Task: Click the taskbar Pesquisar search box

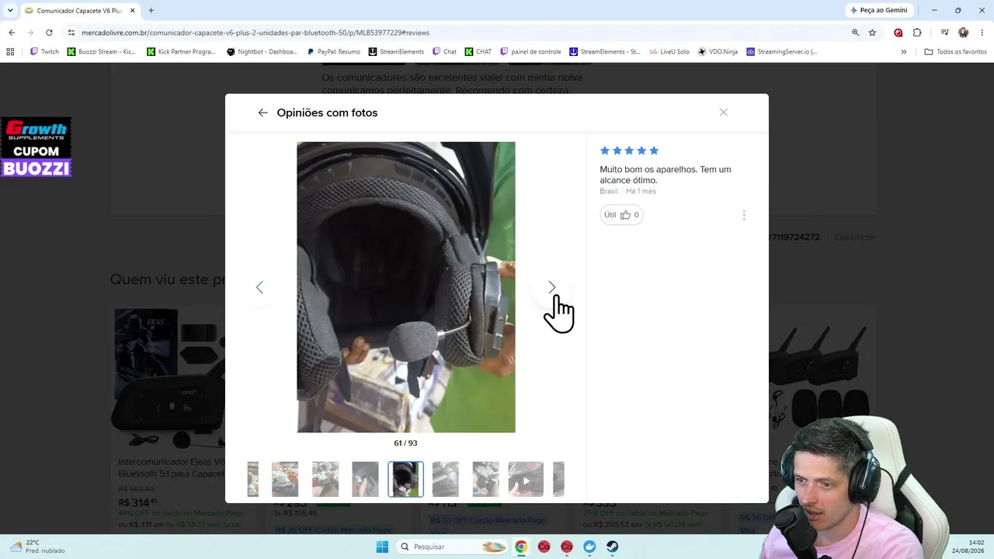Action: pyautogui.click(x=452, y=547)
